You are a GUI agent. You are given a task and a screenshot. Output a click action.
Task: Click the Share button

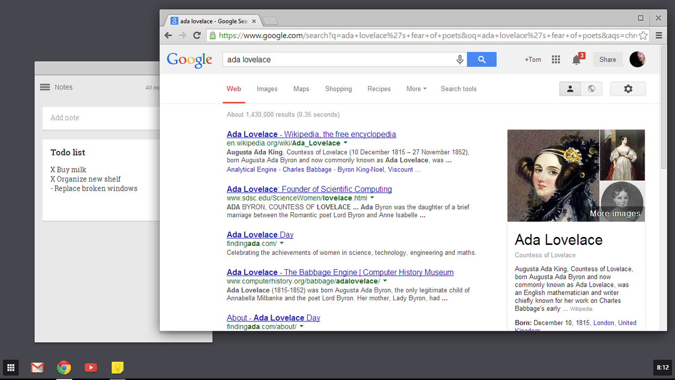(607, 59)
